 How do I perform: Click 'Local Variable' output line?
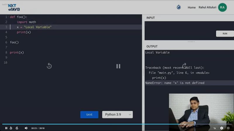tap(157, 52)
